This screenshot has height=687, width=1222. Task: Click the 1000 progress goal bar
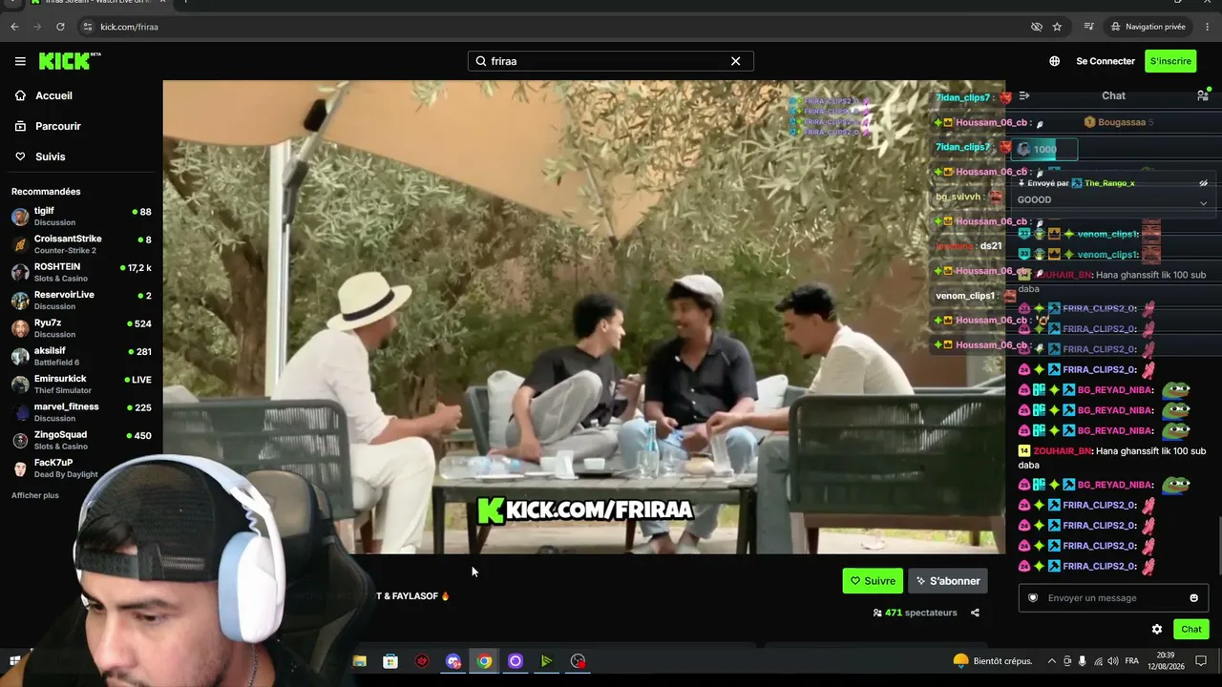tap(1045, 149)
